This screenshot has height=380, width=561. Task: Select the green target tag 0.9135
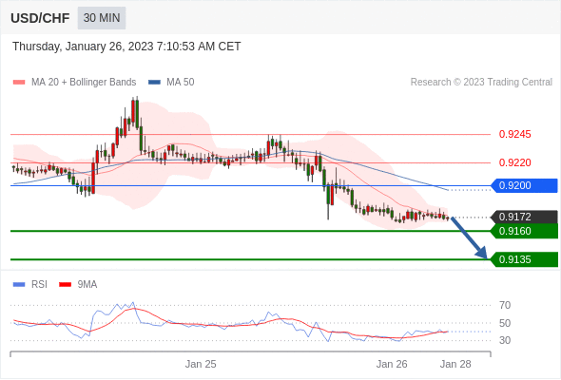[525, 259]
